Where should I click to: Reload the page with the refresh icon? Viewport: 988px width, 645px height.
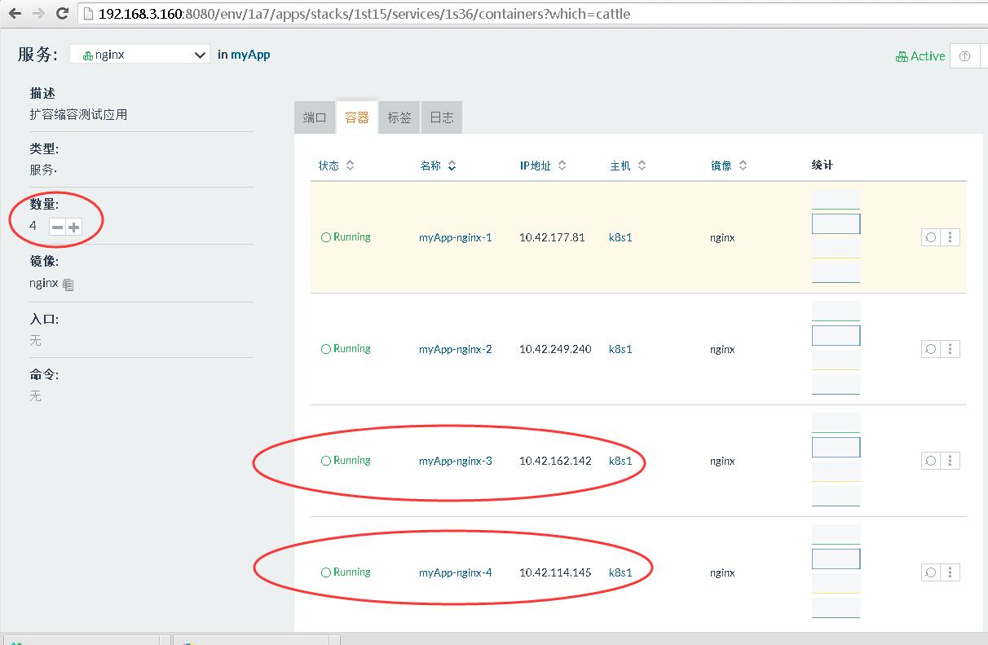[62, 14]
